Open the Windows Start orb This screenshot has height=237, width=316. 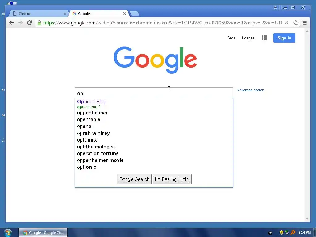8,233
